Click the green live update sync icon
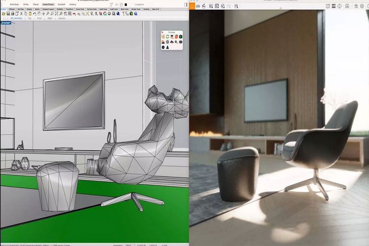The image size is (369, 246). click(x=168, y=37)
